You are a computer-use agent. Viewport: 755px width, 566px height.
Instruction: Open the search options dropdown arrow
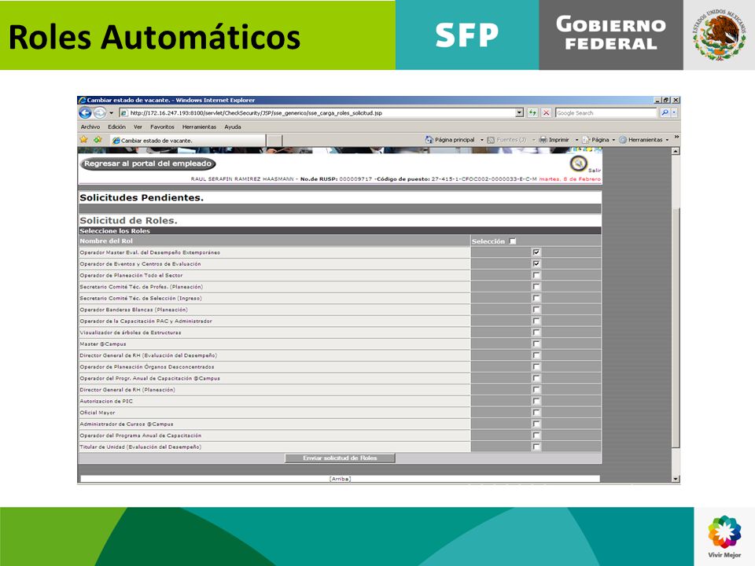[x=674, y=113]
